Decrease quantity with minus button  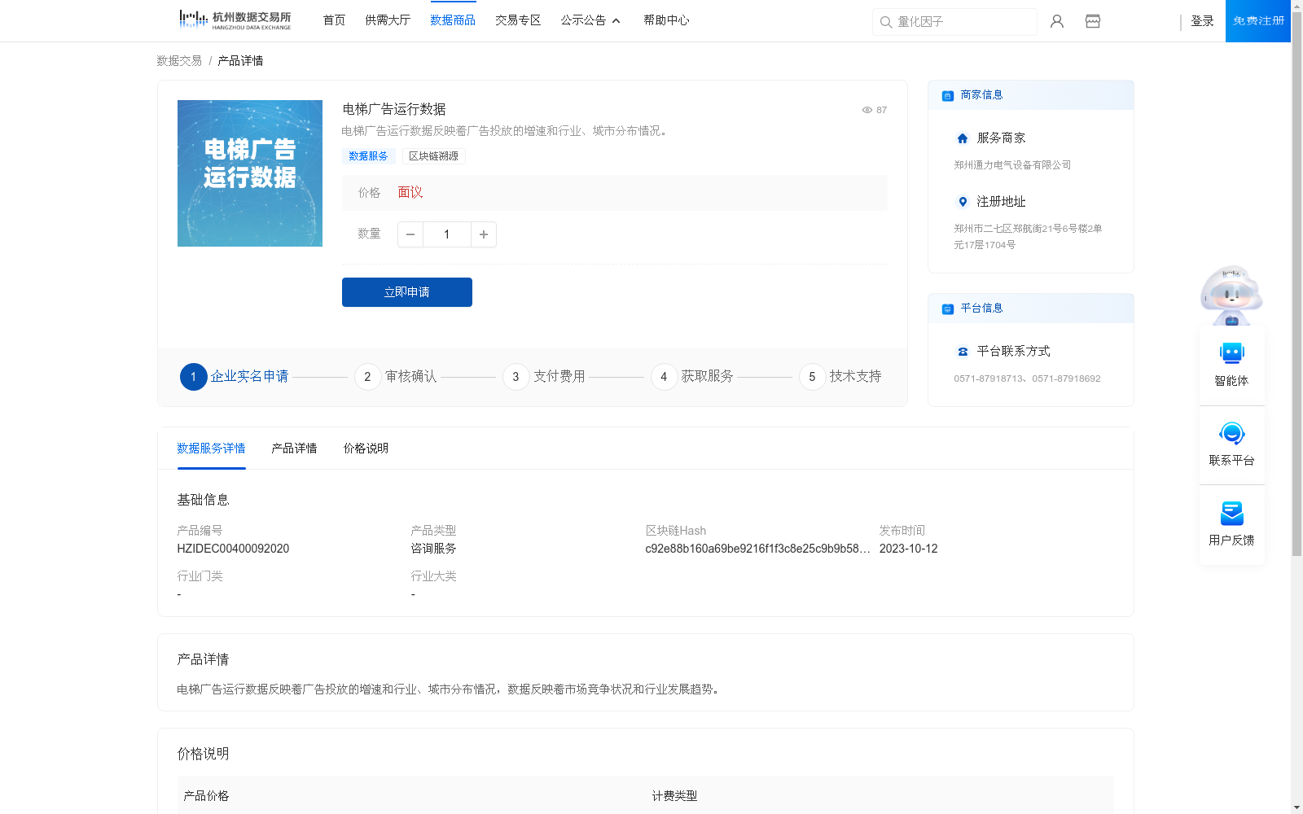click(x=410, y=234)
